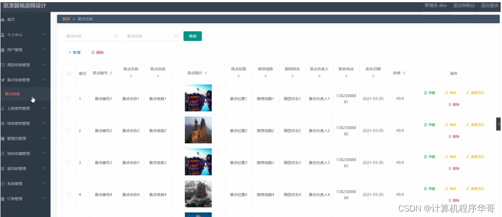Click 删除 for row 4

click(454, 201)
